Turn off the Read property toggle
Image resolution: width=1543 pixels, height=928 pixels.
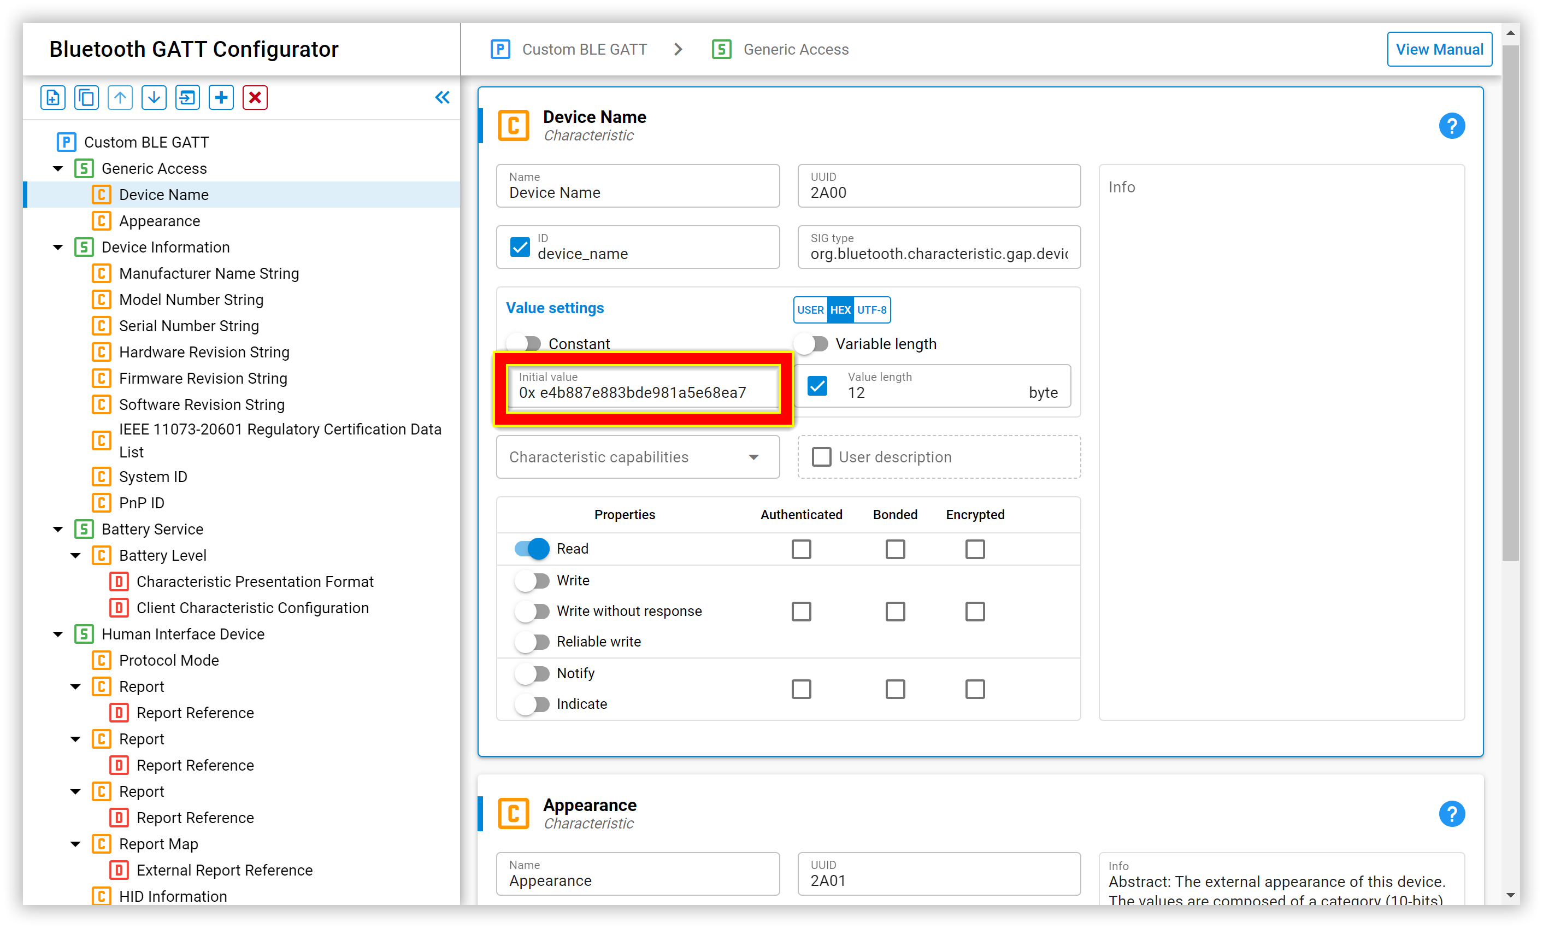pos(532,548)
